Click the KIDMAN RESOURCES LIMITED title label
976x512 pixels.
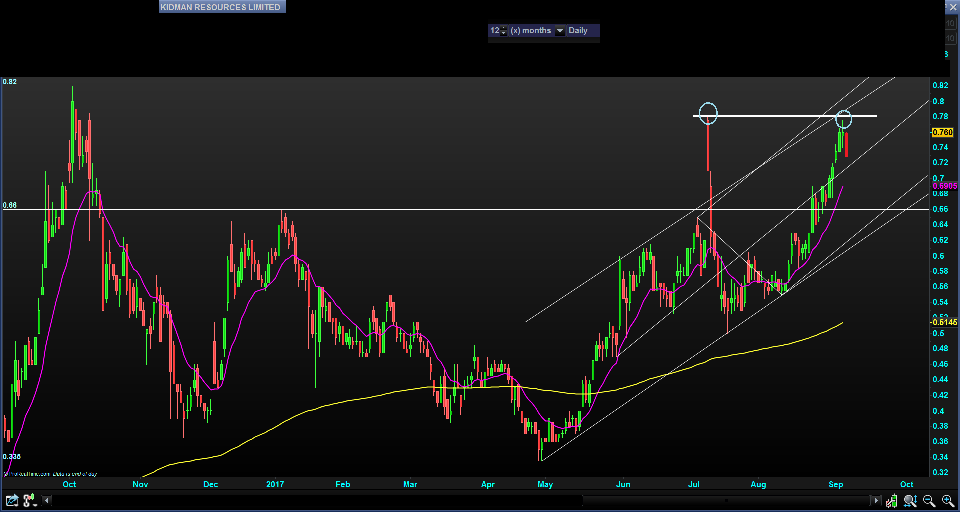[x=222, y=7]
